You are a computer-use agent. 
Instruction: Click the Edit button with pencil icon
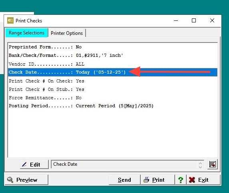(x=34, y=165)
